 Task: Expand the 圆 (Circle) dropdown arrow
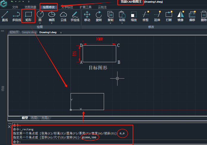tap(40, 23)
